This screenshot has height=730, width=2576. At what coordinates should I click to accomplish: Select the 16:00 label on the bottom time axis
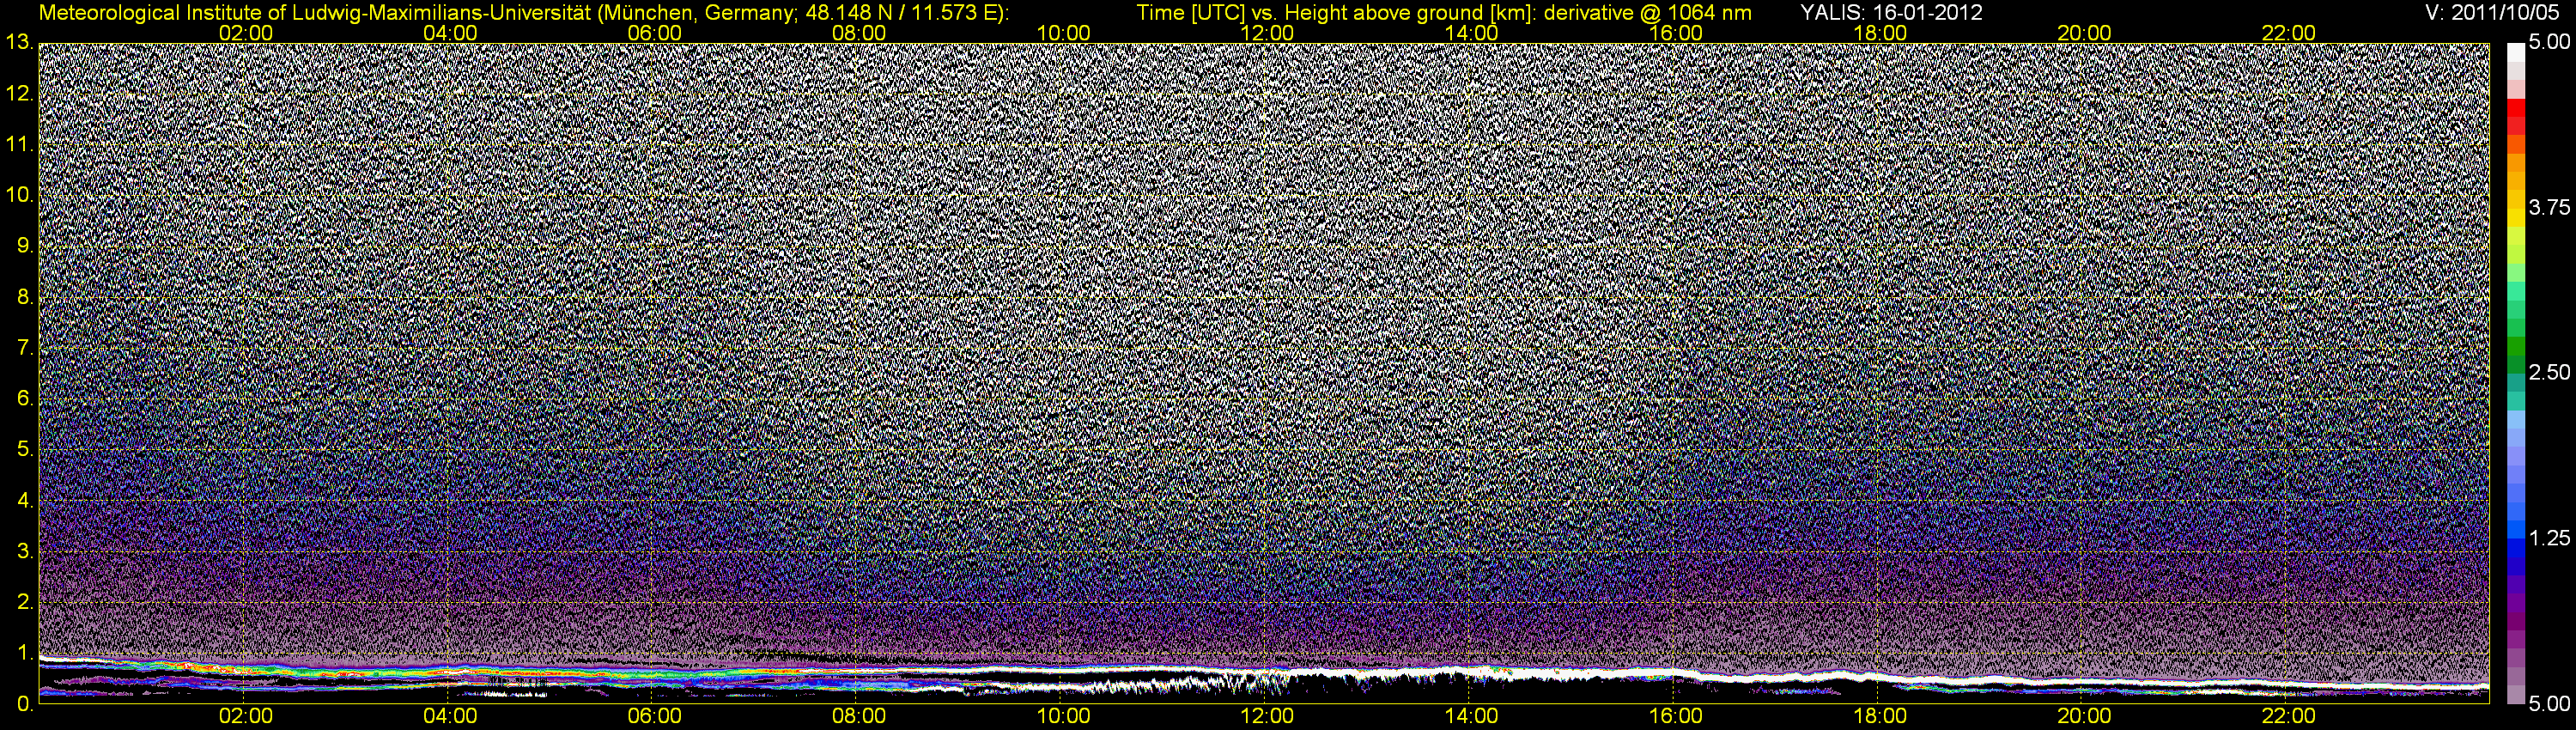1676,717
